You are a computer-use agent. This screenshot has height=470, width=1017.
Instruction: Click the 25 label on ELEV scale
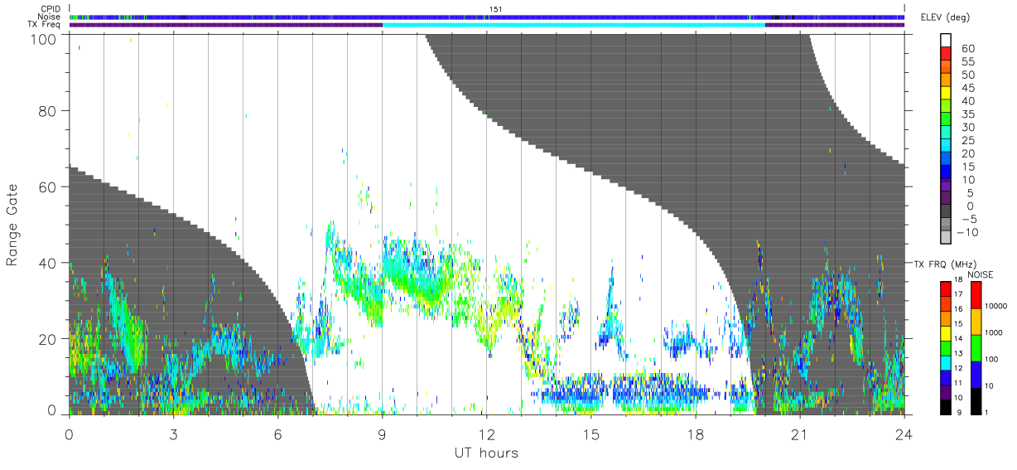click(x=966, y=141)
